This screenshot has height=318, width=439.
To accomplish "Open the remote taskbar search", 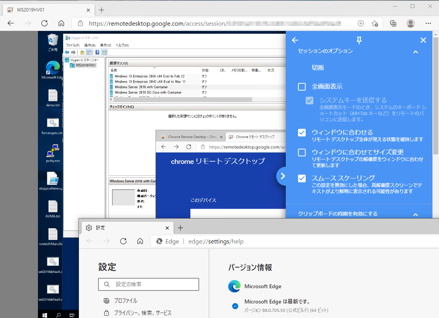I will [x=59, y=315].
